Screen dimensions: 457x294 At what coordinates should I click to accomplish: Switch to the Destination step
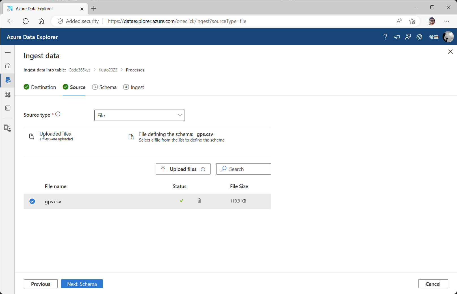[40, 87]
